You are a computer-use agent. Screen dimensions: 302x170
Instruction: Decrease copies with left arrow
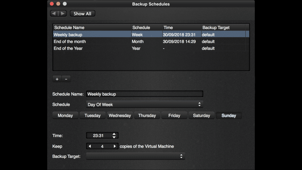tap(90, 146)
